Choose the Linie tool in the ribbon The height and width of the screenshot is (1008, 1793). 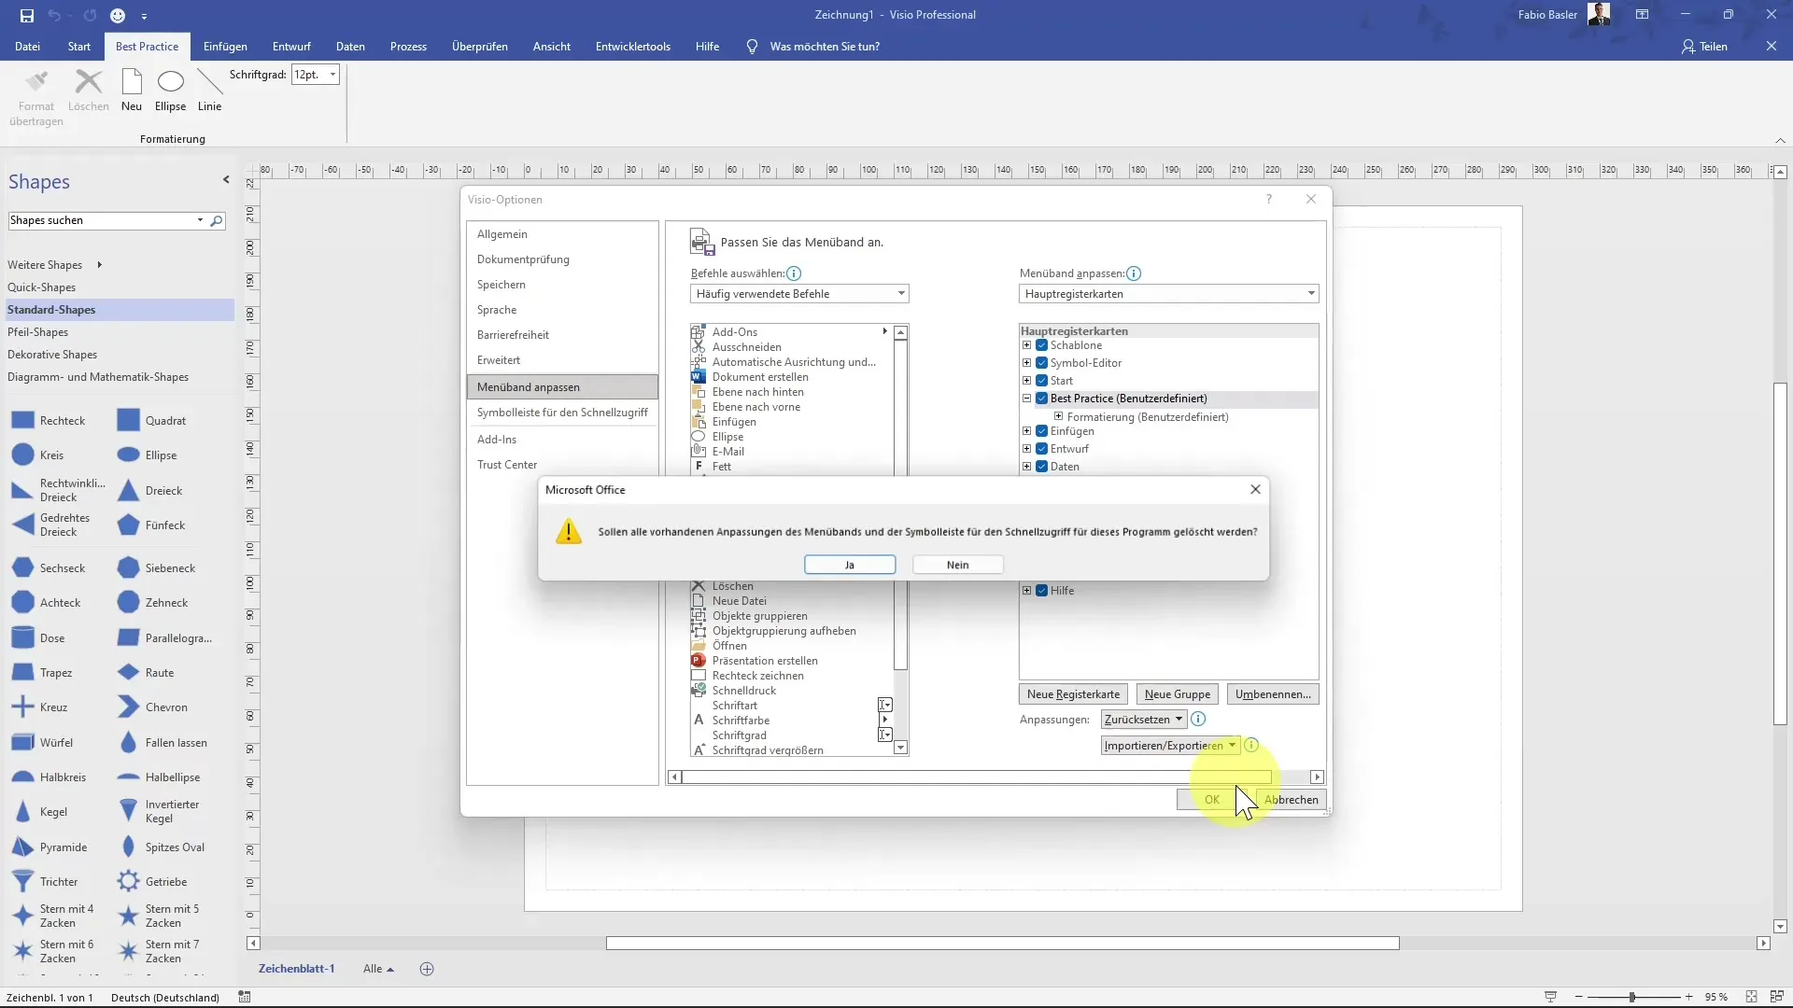tap(209, 91)
